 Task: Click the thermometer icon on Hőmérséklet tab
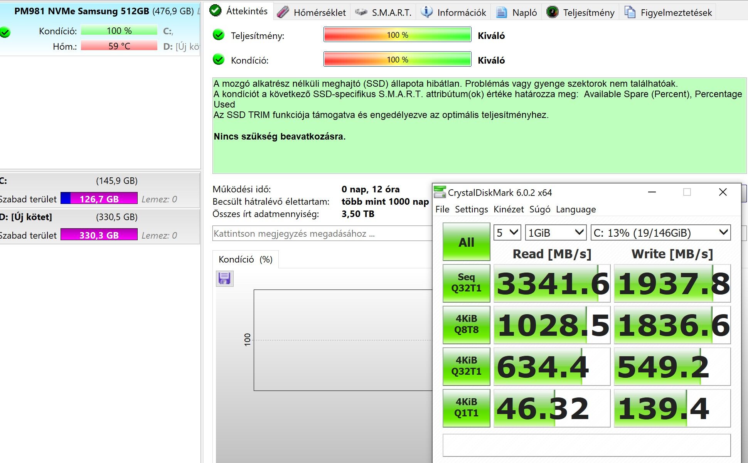[283, 12]
